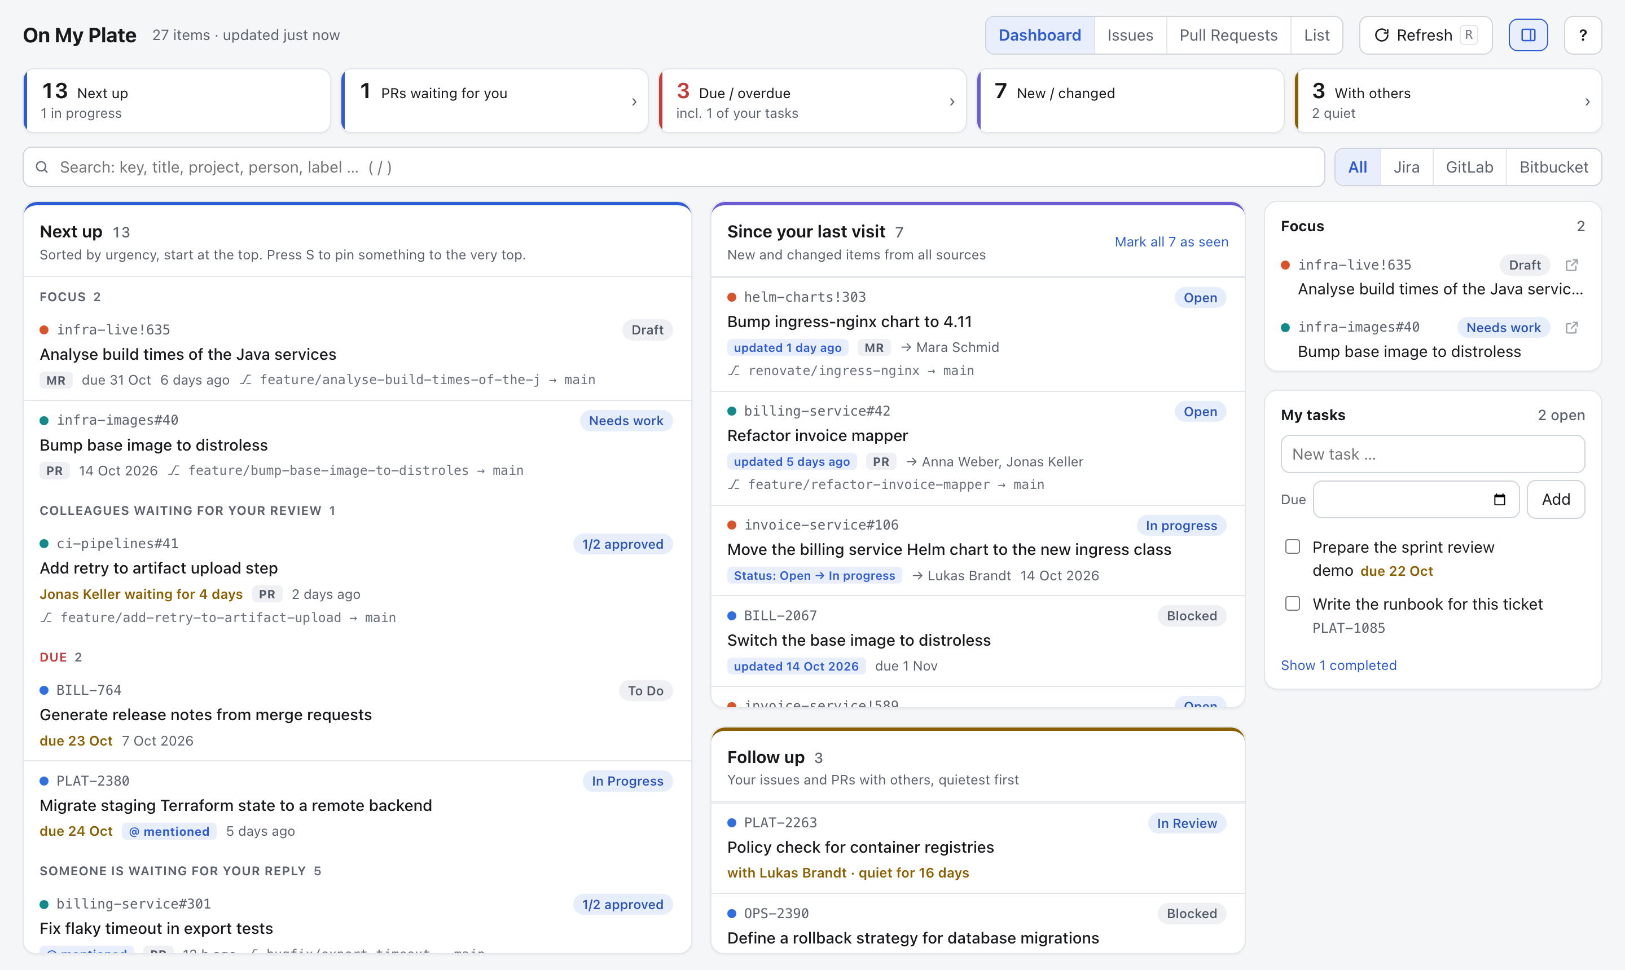Viewport: 1625px width, 970px height.
Task: Click Mark all 7 as seen
Action: coord(1171,242)
